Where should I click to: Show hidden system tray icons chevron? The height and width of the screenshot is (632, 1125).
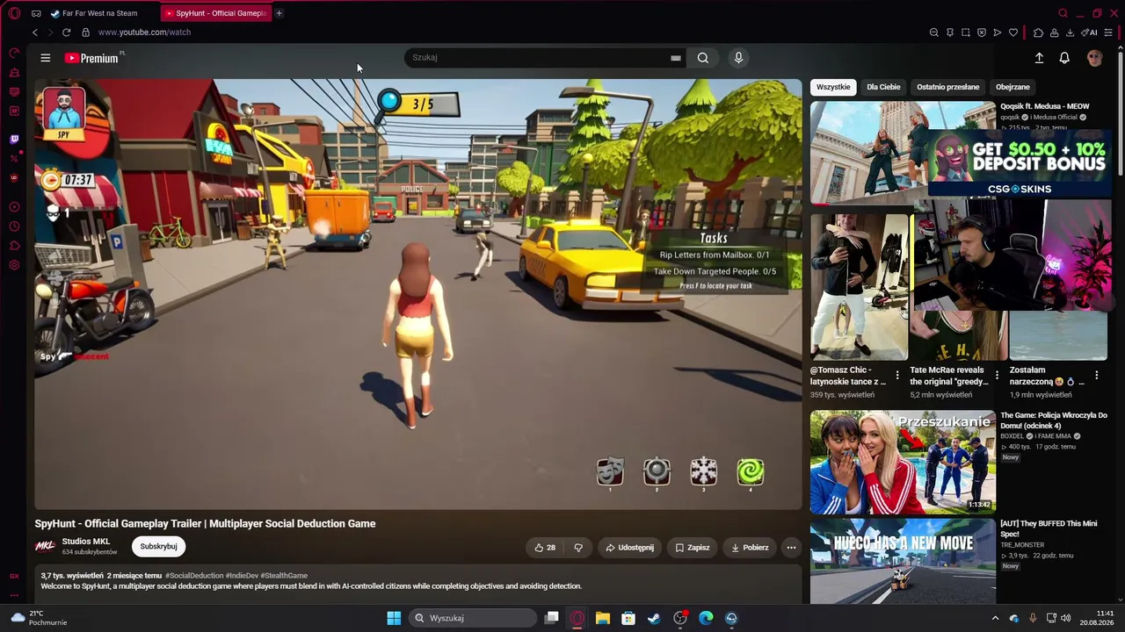(x=996, y=618)
